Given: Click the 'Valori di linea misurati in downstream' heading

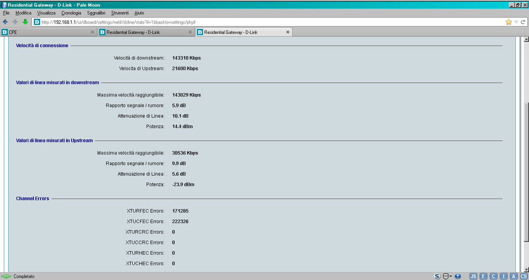Looking at the screenshot, I should coord(57,83).
